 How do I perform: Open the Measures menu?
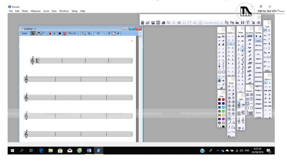pos(36,11)
